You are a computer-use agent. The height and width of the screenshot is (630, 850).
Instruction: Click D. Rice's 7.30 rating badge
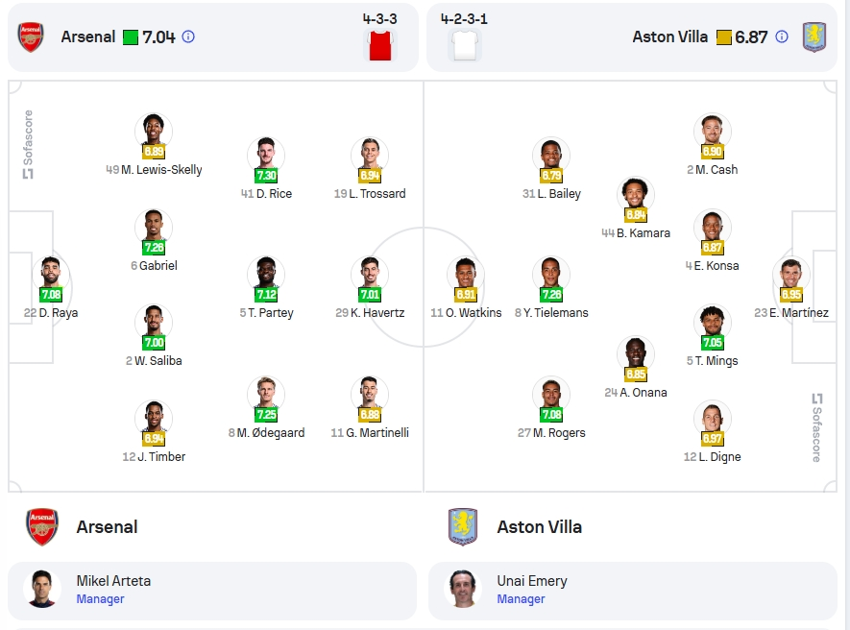click(x=266, y=176)
